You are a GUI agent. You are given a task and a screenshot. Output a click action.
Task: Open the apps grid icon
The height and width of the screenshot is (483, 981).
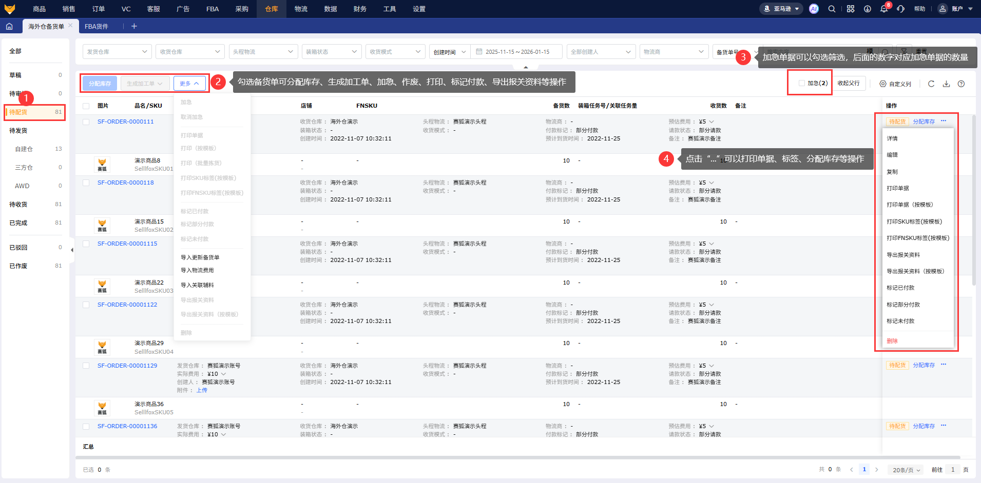tap(851, 9)
